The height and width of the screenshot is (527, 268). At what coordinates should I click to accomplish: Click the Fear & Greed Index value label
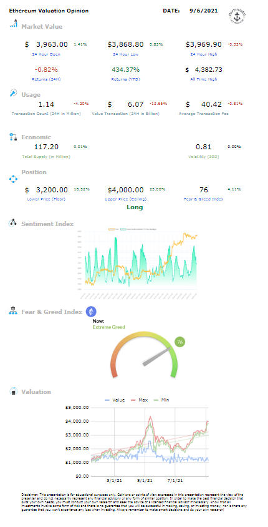(204, 199)
